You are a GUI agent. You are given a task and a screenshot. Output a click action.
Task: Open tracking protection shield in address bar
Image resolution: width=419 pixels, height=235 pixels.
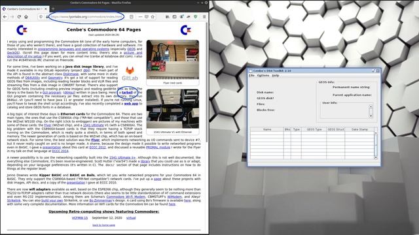pos(41,16)
